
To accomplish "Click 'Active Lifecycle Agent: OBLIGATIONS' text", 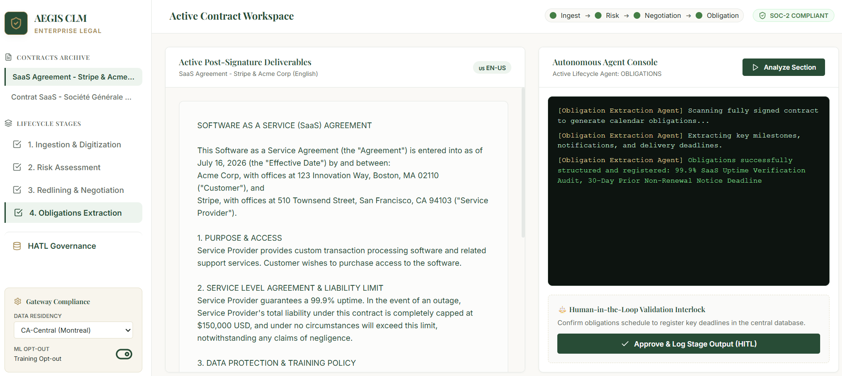I will point(607,74).
